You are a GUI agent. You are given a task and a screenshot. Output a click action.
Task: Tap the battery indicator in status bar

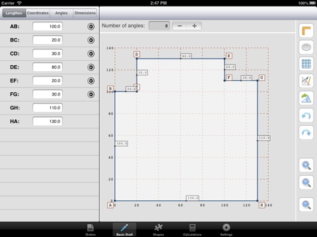click(312, 3)
